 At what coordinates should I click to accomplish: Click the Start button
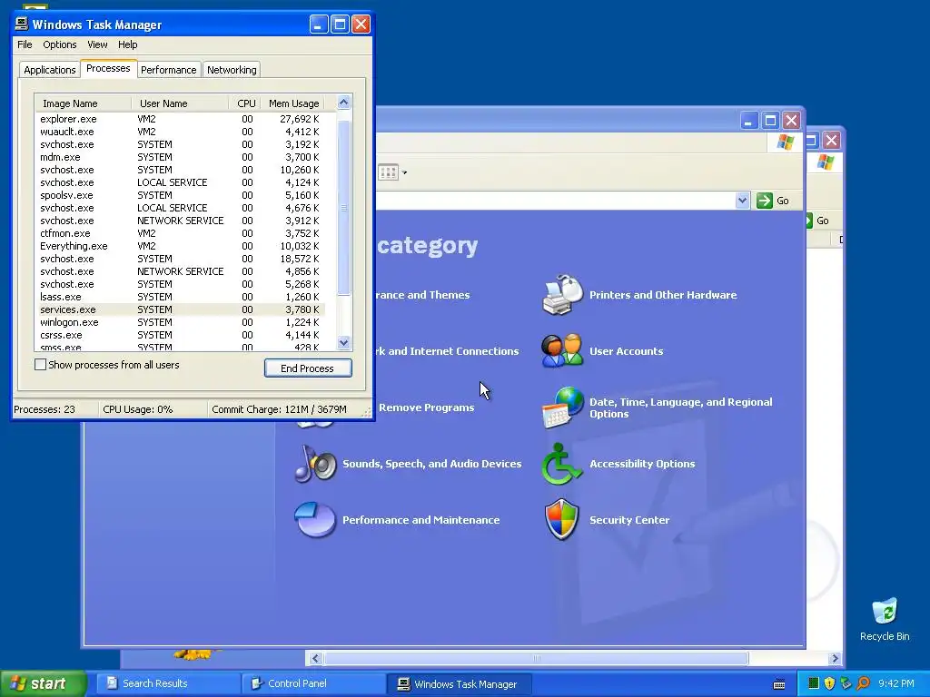(x=43, y=683)
